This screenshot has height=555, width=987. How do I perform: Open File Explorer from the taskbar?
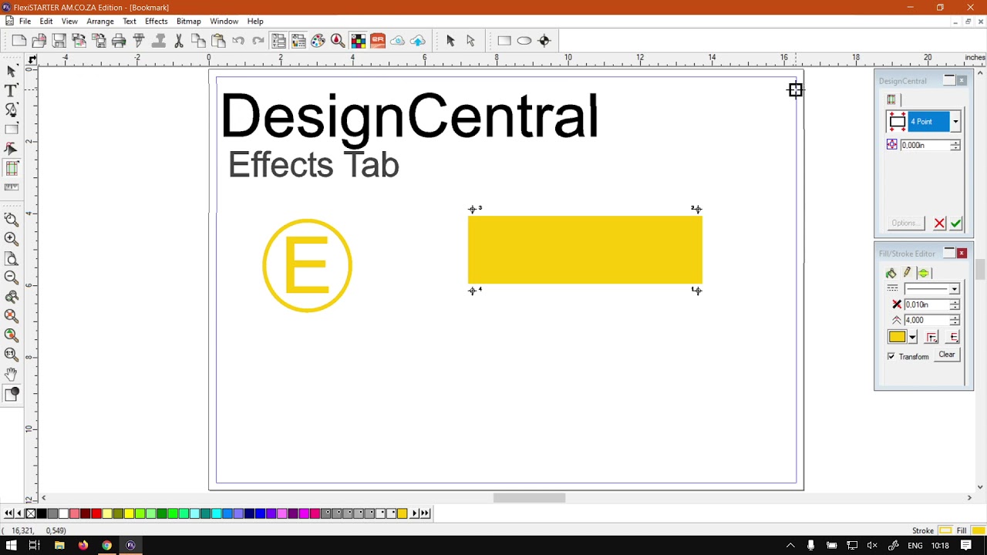coord(59,546)
